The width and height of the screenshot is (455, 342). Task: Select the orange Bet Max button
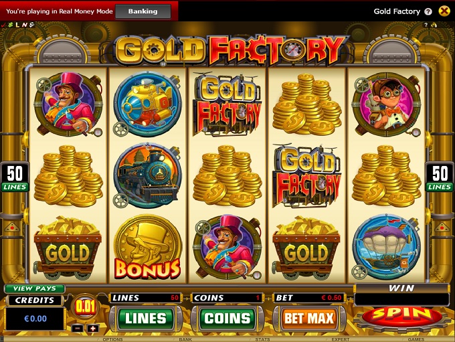pyautogui.click(x=309, y=318)
